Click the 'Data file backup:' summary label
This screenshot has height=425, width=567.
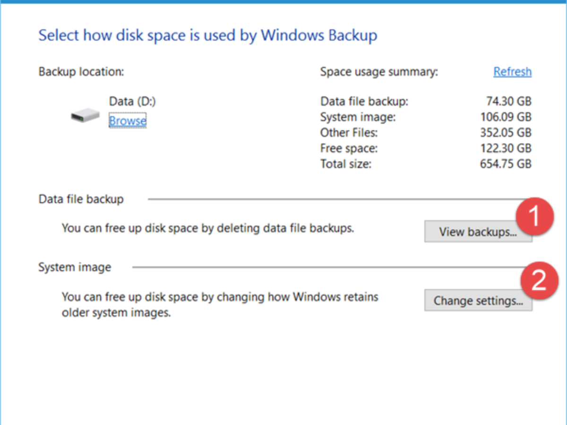(364, 101)
